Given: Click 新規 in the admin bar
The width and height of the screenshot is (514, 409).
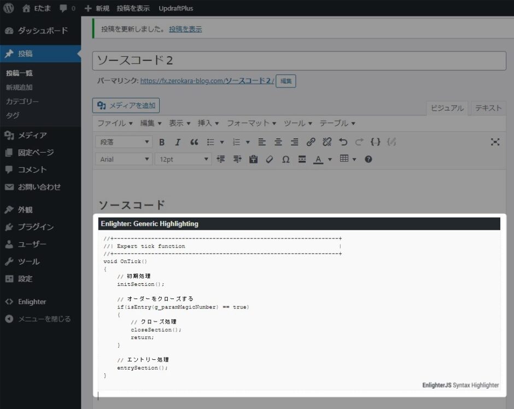Looking at the screenshot, I should pos(97,8).
